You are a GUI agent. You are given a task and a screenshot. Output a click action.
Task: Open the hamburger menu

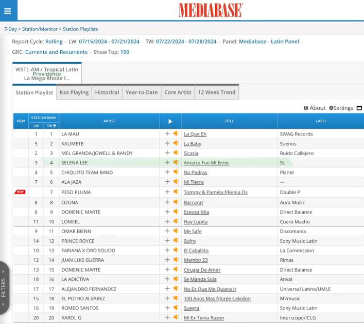pos(7,11)
